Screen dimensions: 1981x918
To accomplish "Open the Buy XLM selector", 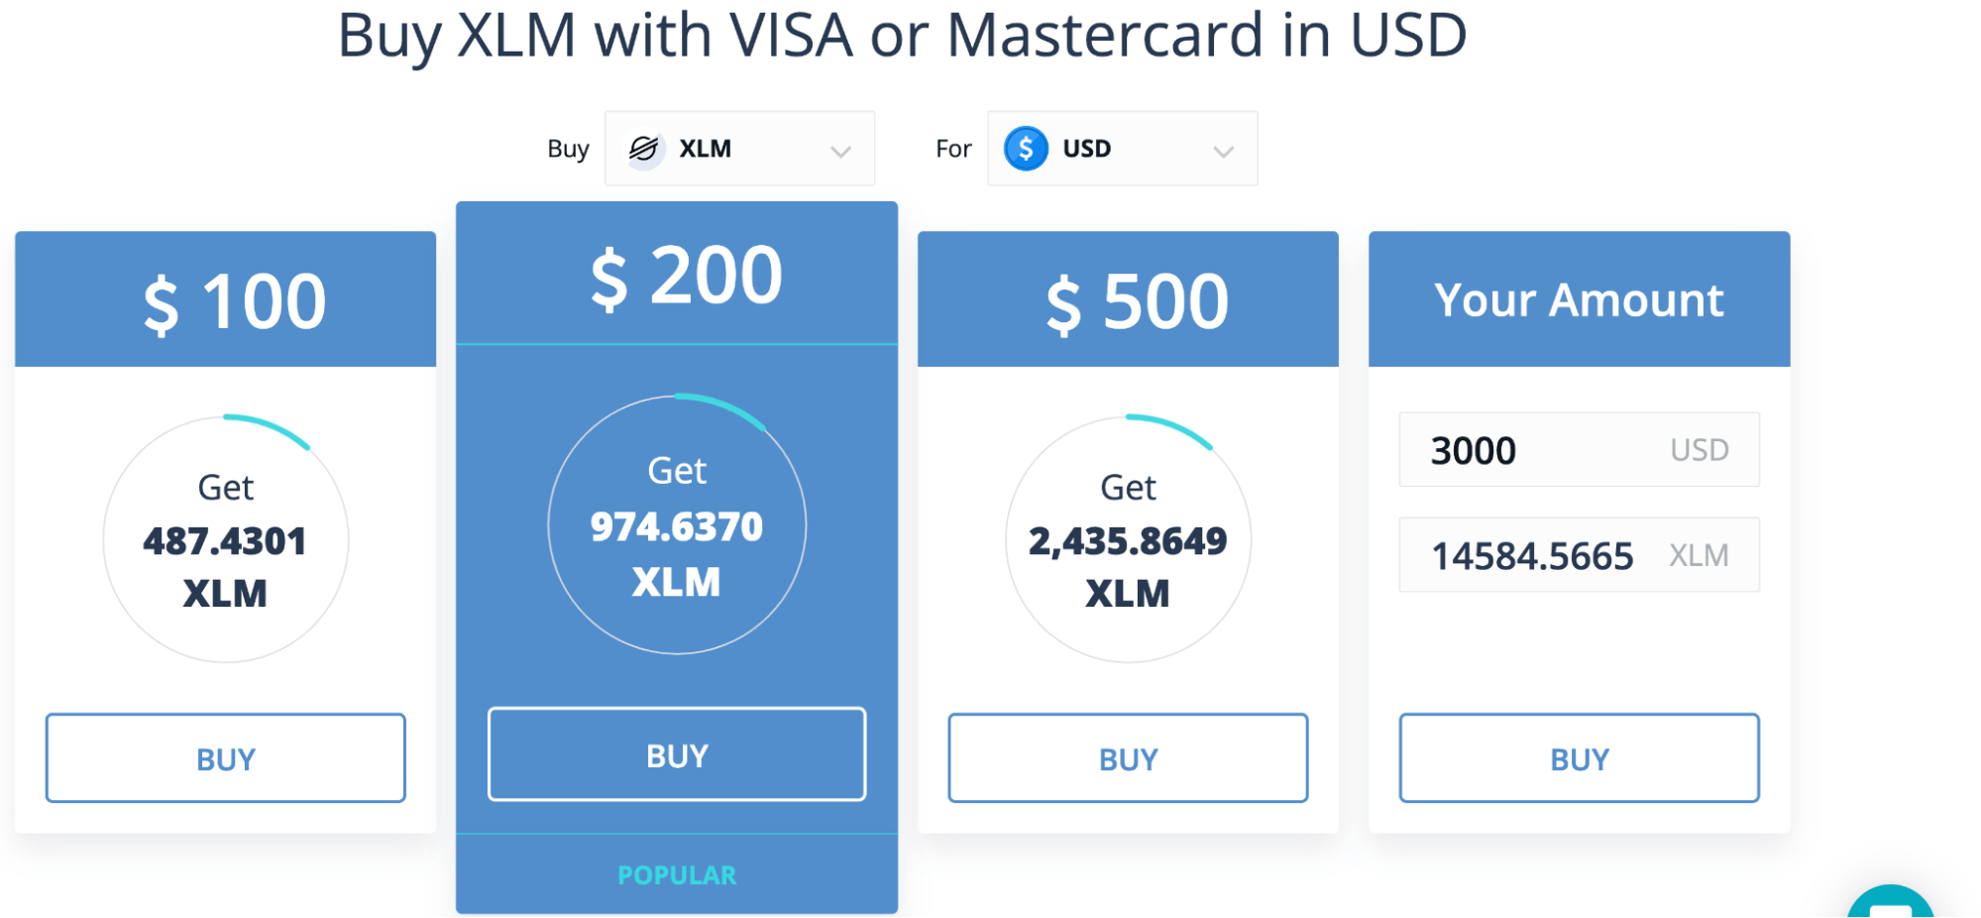I will (x=739, y=149).
